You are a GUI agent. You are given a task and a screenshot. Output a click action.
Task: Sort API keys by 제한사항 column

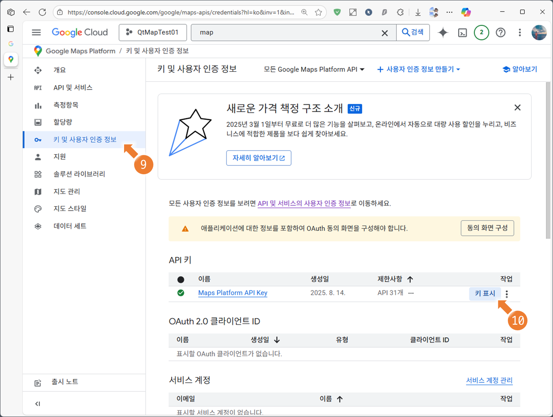click(395, 279)
